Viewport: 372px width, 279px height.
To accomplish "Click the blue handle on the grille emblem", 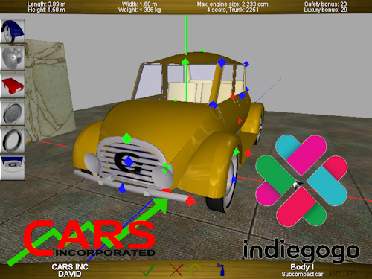I will [x=129, y=161].
